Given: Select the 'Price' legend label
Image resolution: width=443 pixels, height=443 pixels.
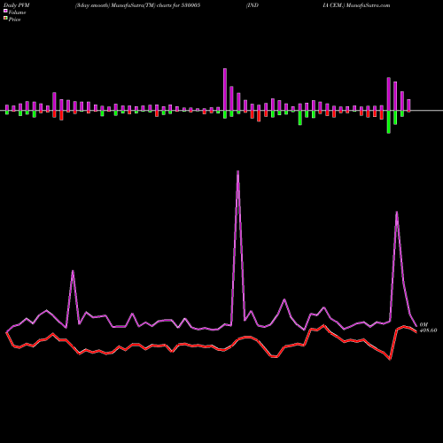Looking at the screenshot, I should point(14,19).
